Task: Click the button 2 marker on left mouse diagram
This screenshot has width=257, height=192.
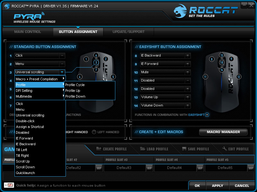Action: [x=106, y=59]
